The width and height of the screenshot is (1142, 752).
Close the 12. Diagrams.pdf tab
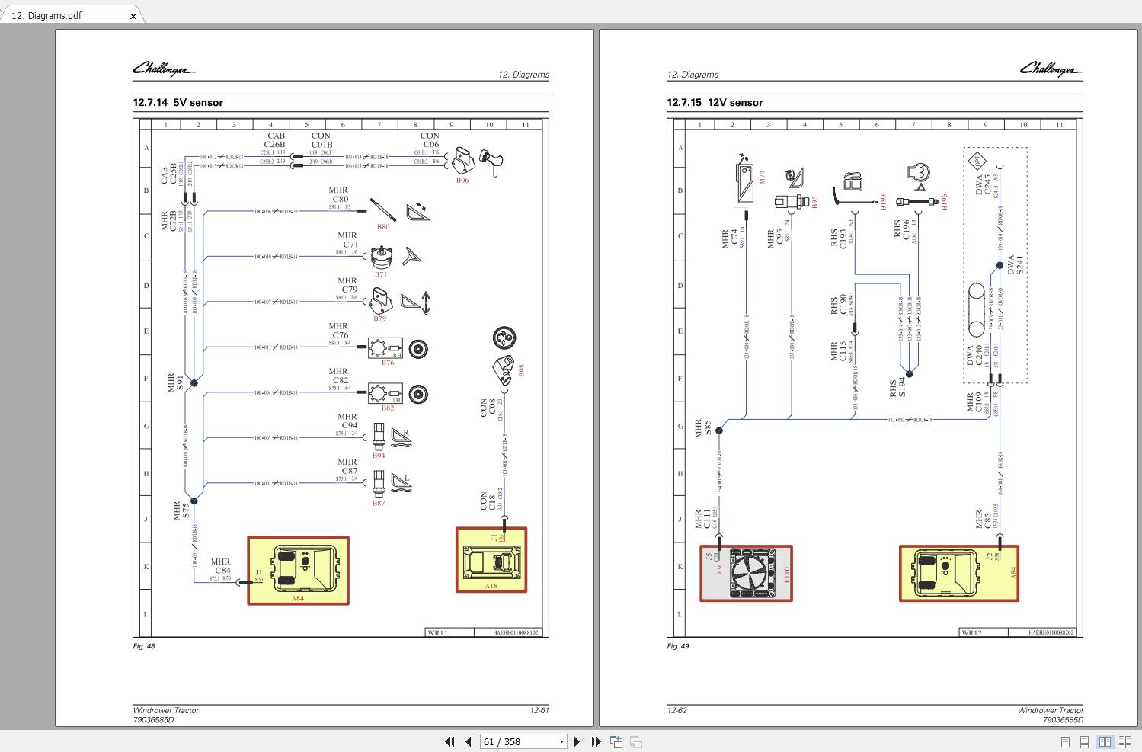click(x=133, y=15)
